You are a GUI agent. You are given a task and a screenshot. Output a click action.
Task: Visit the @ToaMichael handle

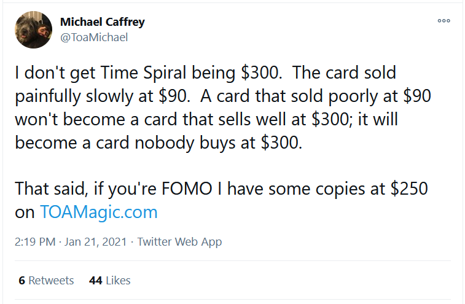coord(93,37)
